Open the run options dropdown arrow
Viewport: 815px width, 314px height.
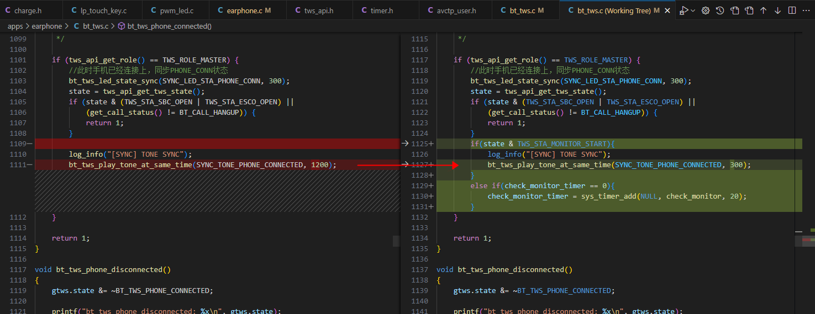[693, 10]
